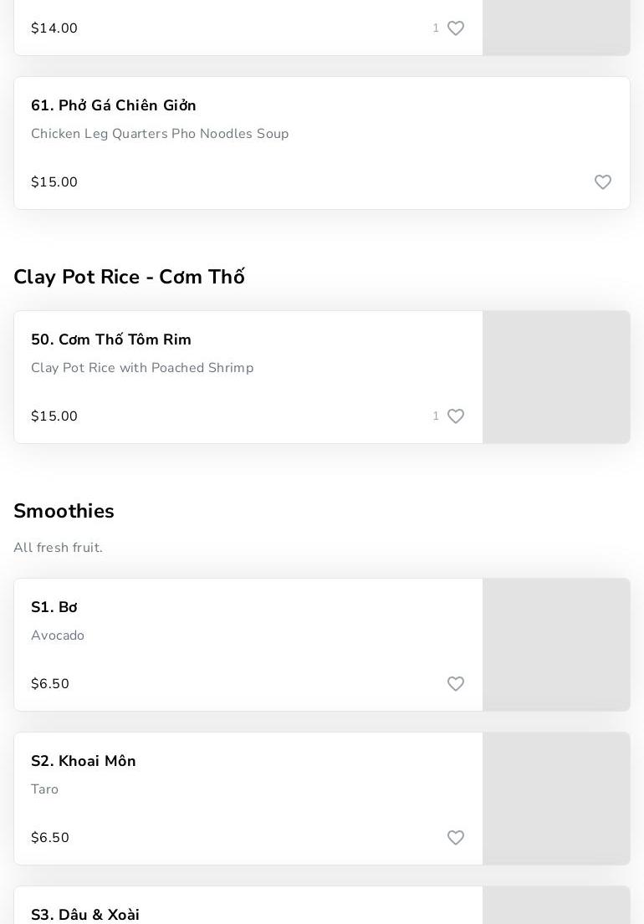Viewport: 644px width, 924px height.
Task: Click the Clay Pot Rice section heading
Action: click(x=129, y=278)
